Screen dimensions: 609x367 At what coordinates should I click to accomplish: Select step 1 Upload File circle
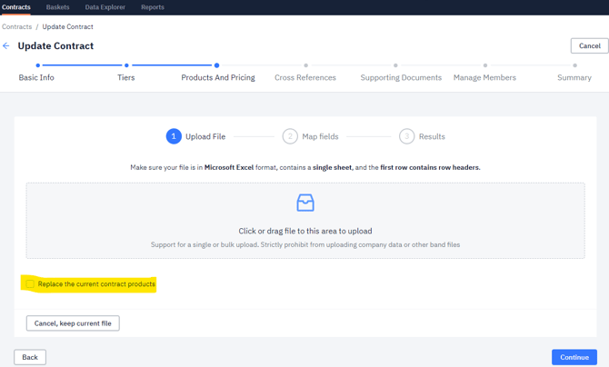point(174,136)
